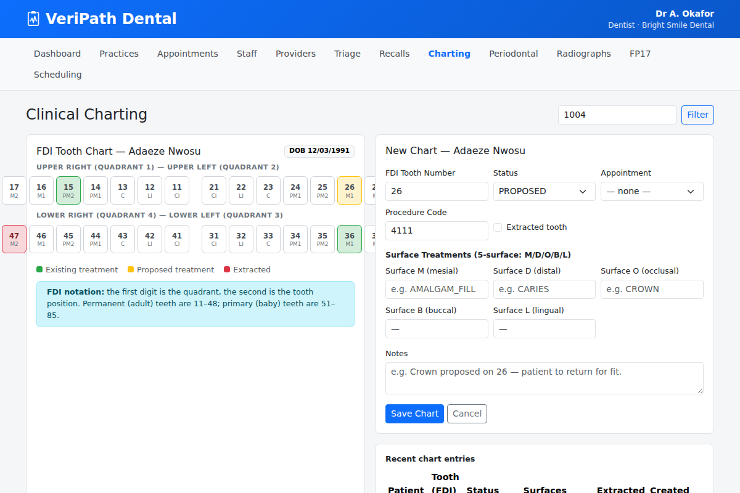Select tooth 46 M1 tile
This screenshot has width=740, height=493.
coord(41,239)
